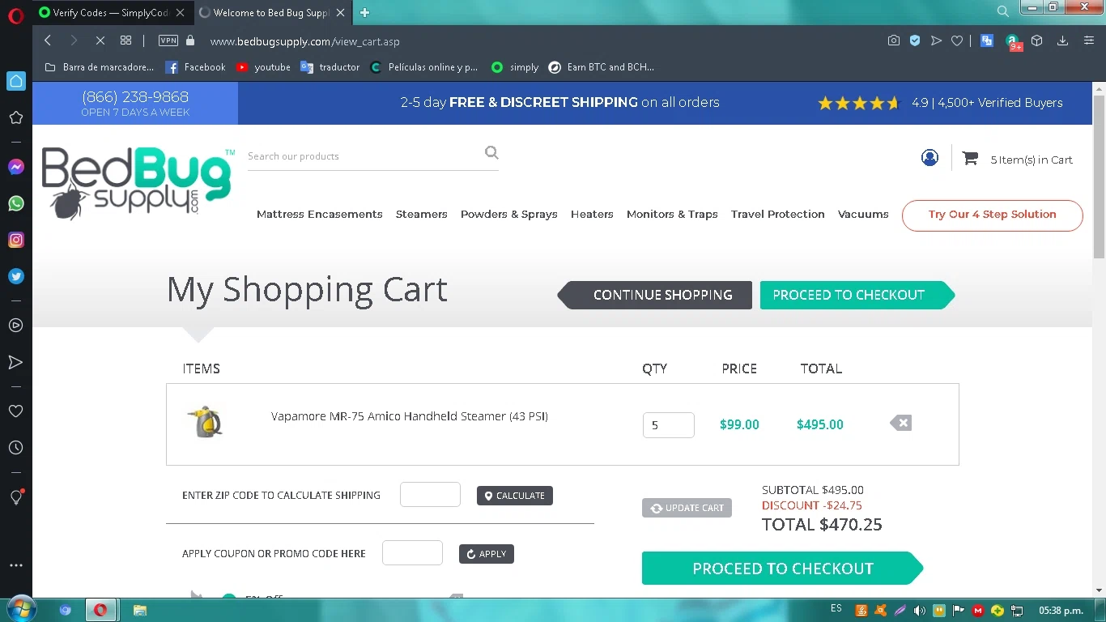The image size is (1106, 622).
Task: Open the youtube bookmark
Action: click(x=263, y=67)
